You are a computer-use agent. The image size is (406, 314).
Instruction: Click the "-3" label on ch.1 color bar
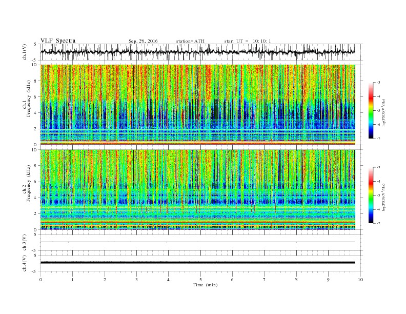tap(378, 83)
